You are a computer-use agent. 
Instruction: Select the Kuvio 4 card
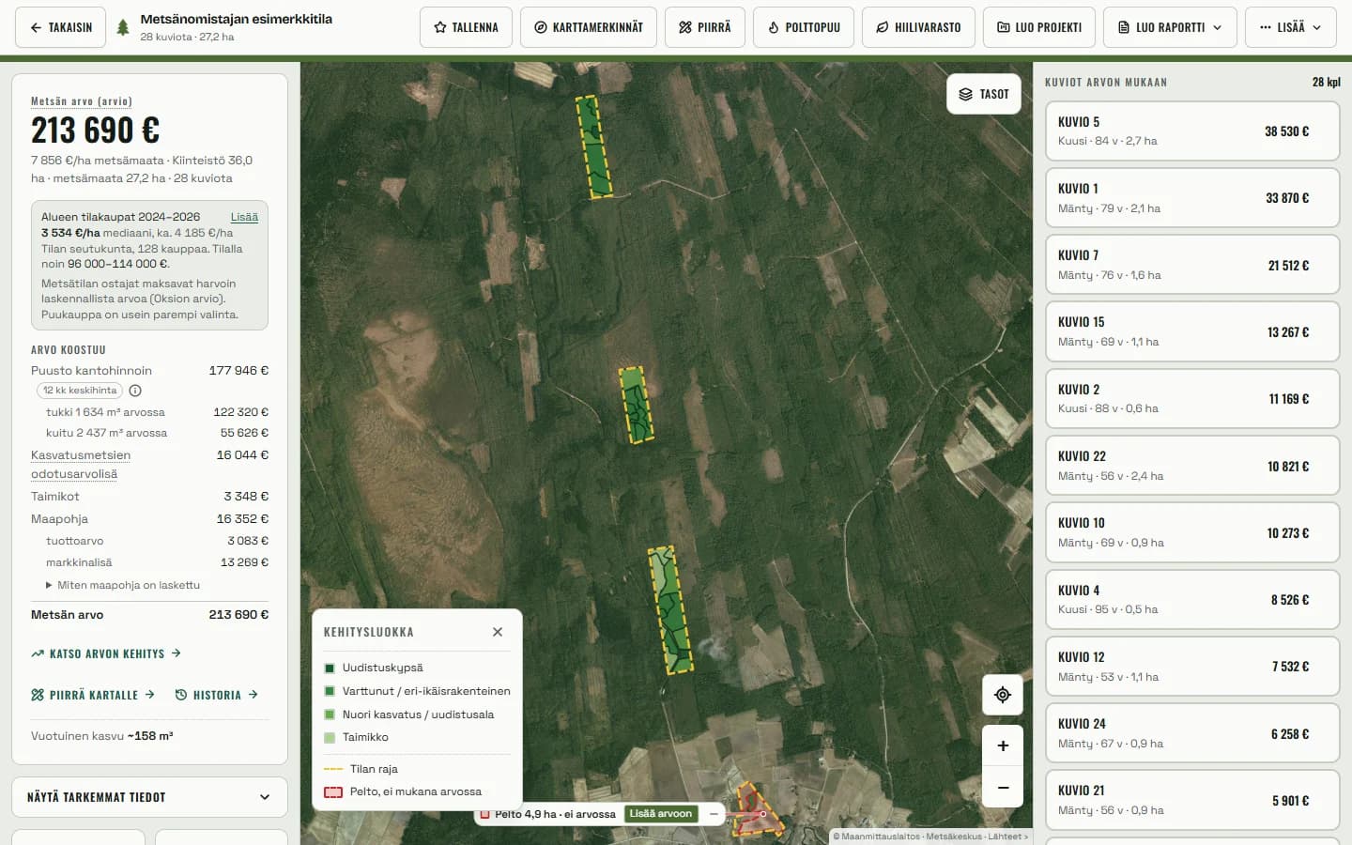tap(1192, 600)
